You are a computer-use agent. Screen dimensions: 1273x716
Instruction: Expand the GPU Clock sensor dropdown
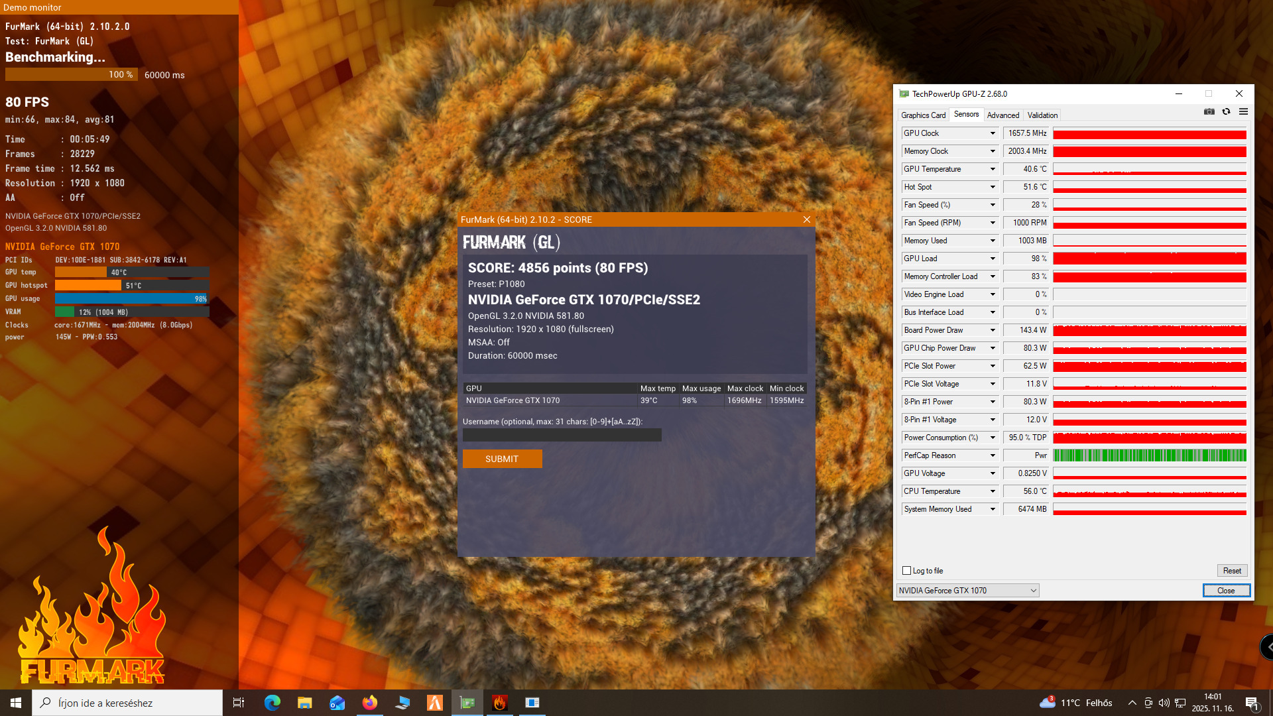[993, 133]
